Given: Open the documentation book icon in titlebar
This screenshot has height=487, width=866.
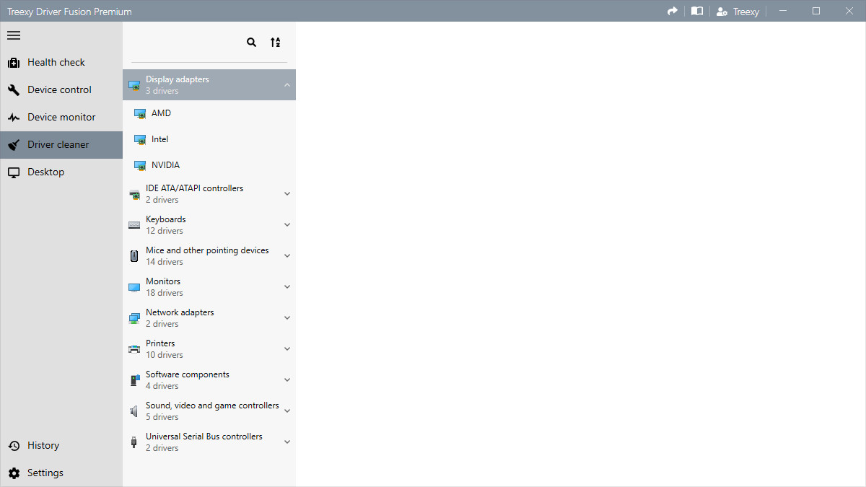Looking at the screenshot, I should pyautogui.click(x=696, y=11).
